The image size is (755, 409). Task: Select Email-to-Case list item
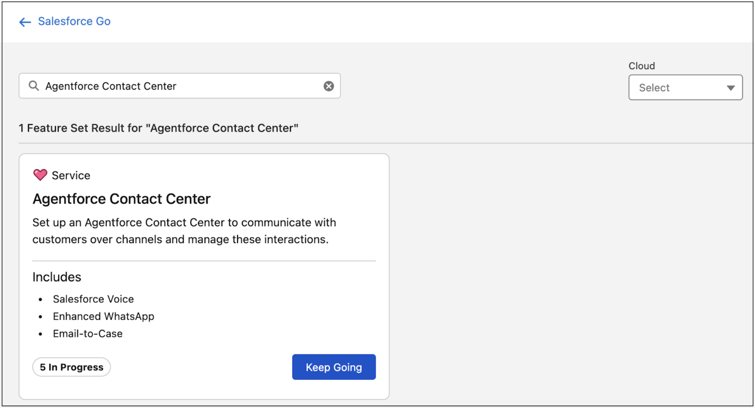88,334
